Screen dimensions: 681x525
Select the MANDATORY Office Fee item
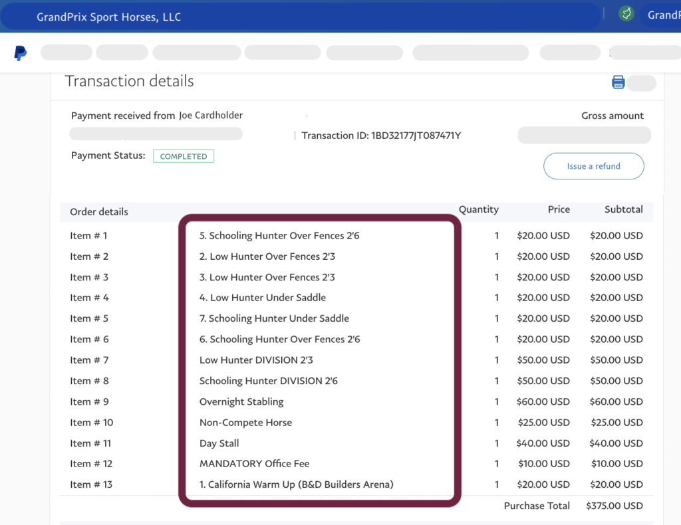[x=255, y=464]
